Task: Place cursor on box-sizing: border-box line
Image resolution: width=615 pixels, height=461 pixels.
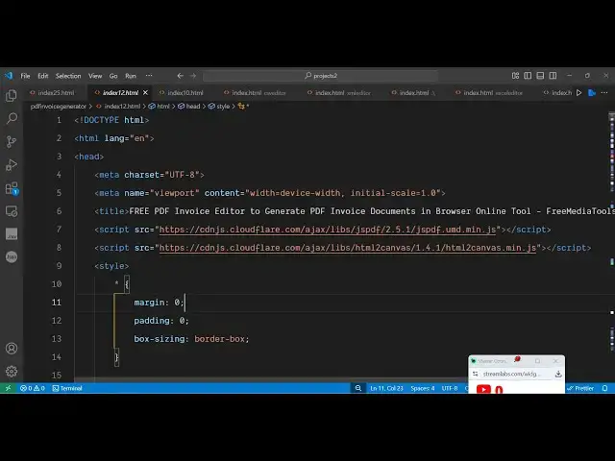Action: pyautogui.click(x=191, y=339)
